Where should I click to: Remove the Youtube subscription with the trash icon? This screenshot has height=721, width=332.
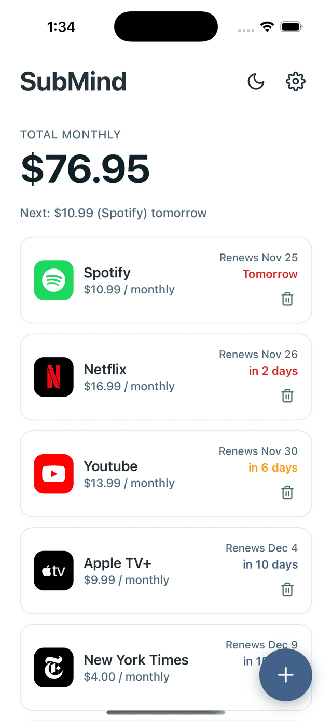point(287,493)
